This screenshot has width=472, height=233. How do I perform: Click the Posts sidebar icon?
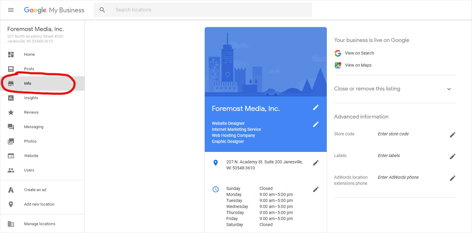[x=11, y=69]
